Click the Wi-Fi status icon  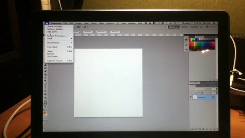(175, 23)
